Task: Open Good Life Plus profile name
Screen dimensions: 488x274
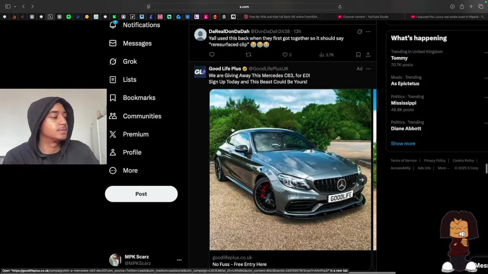Action: pos(225,69)
